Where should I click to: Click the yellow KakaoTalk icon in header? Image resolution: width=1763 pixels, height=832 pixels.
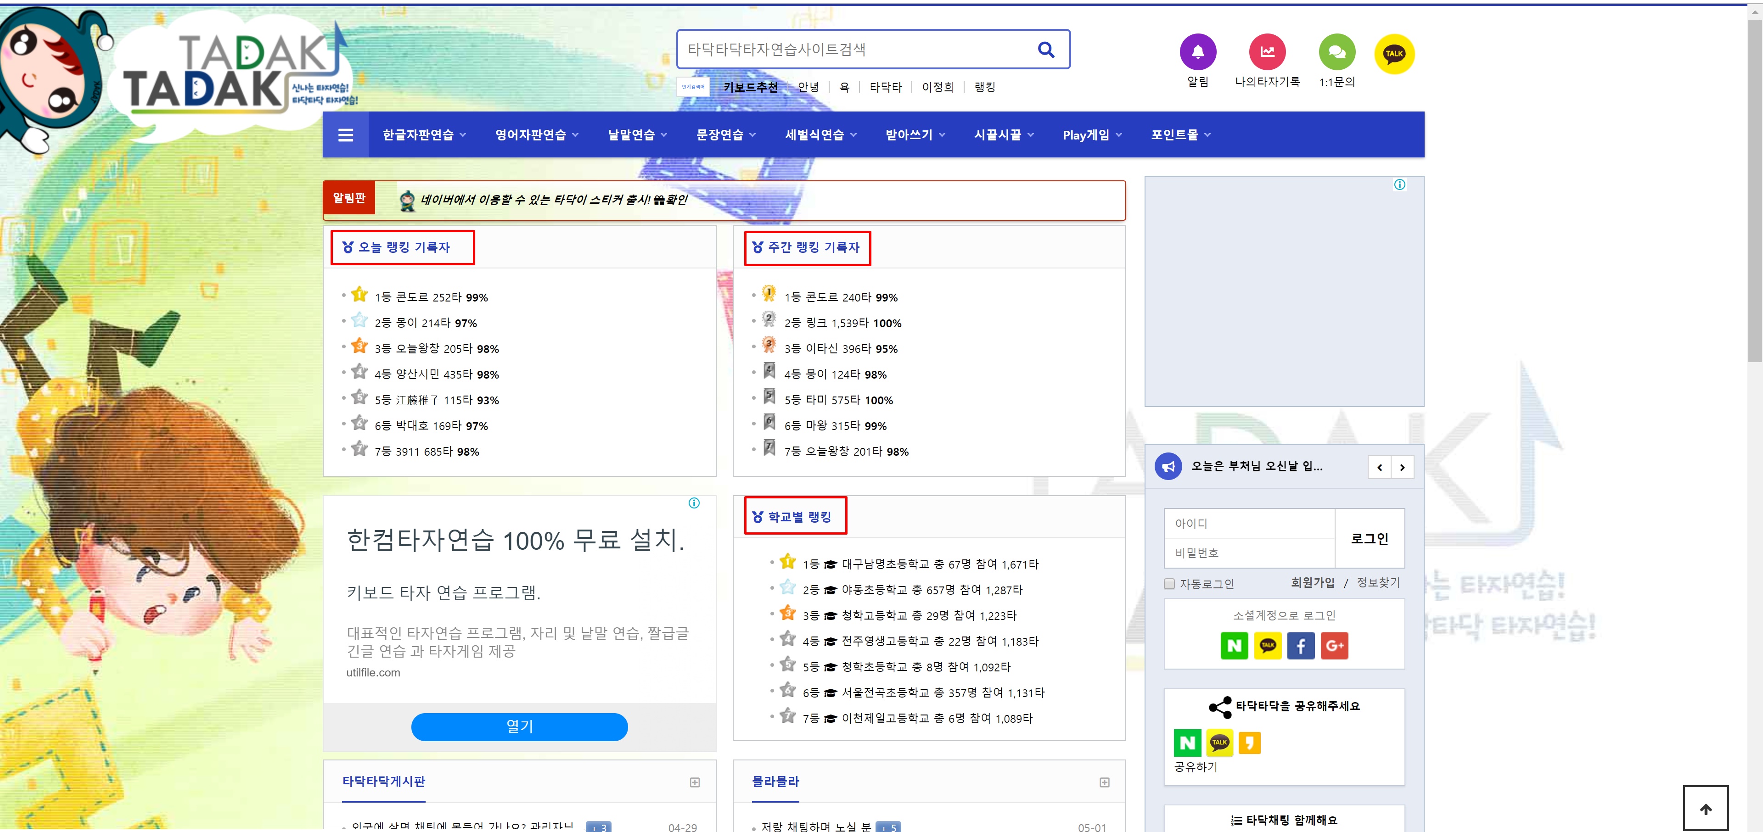(x=1394, y=53)
